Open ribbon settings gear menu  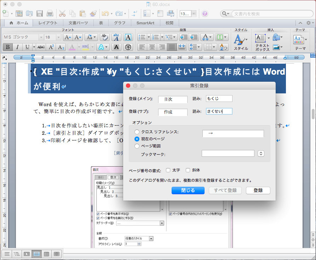click(x=310, y=23)
